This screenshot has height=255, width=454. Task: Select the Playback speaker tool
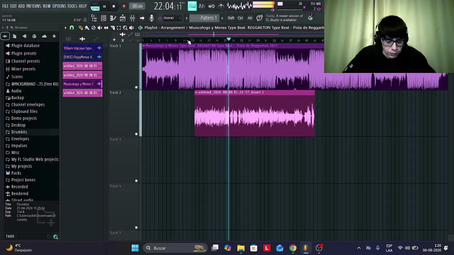132,28
